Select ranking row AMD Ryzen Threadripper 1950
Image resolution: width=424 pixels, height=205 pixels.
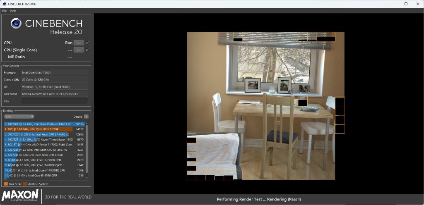44,139
